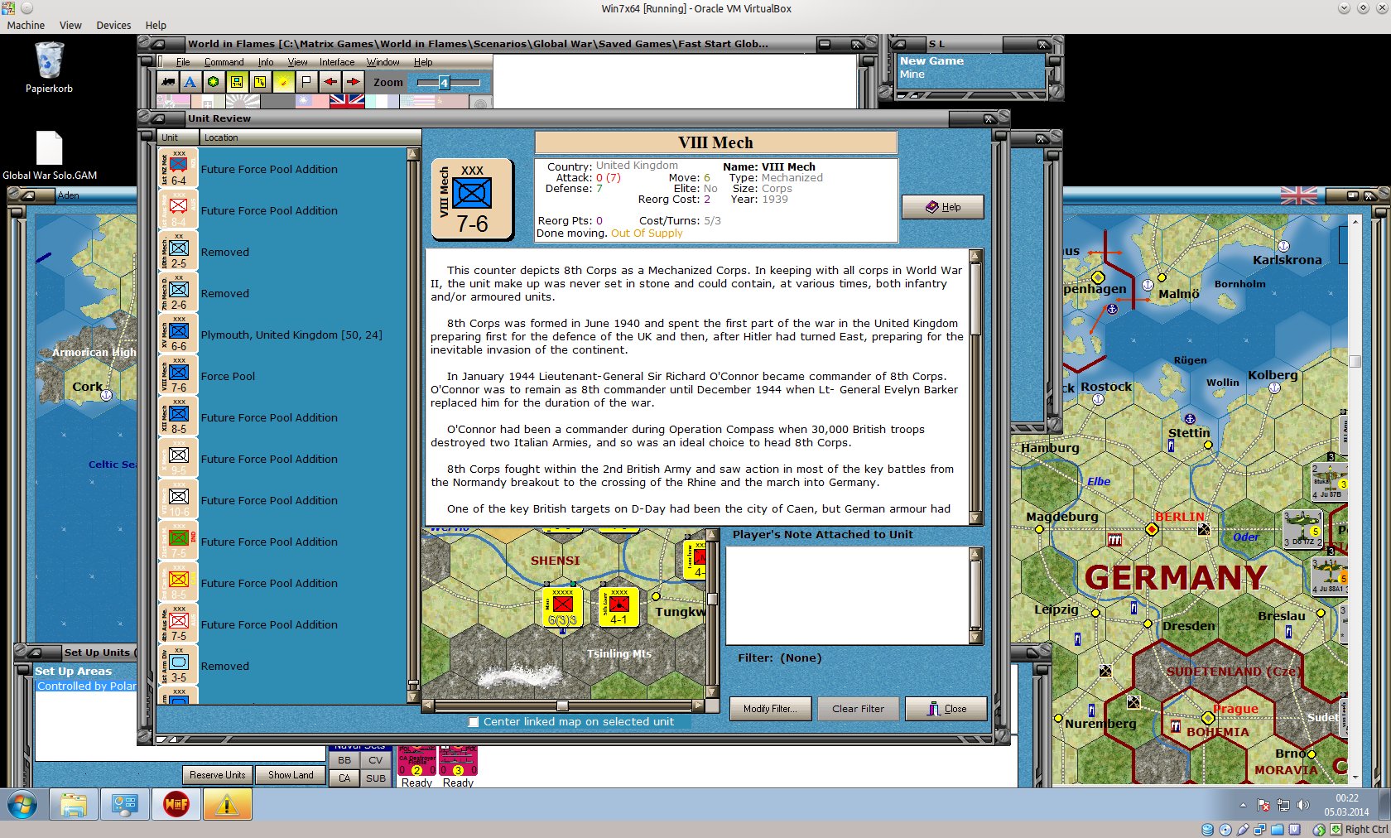
Task: Click the New Game entry in S L window
Action: coord(931,61)
